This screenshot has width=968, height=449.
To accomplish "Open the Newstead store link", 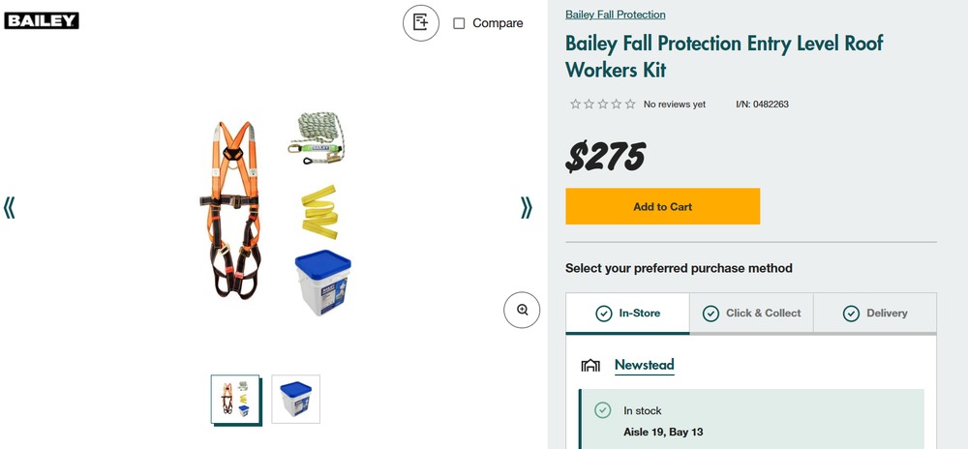I will point(644,366).
